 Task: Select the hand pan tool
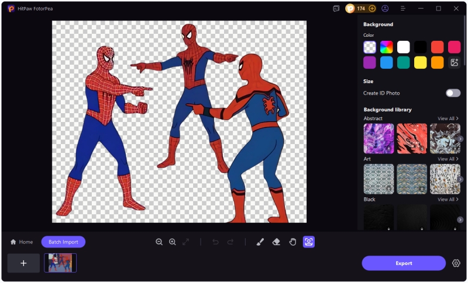(292, 242)
